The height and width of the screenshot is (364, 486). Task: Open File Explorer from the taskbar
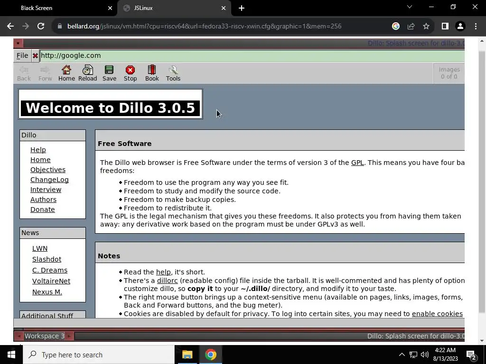(187, 355)
